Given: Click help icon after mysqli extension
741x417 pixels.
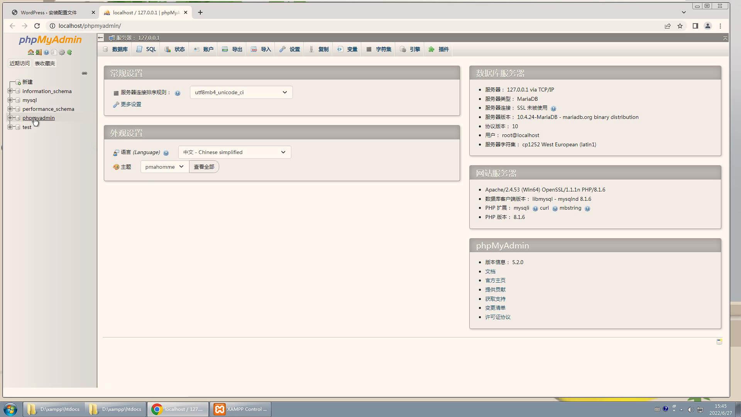Looking at the screenshot, I should (x=535, y=208).
